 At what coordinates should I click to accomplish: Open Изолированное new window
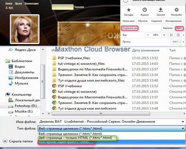click(173, 21)
